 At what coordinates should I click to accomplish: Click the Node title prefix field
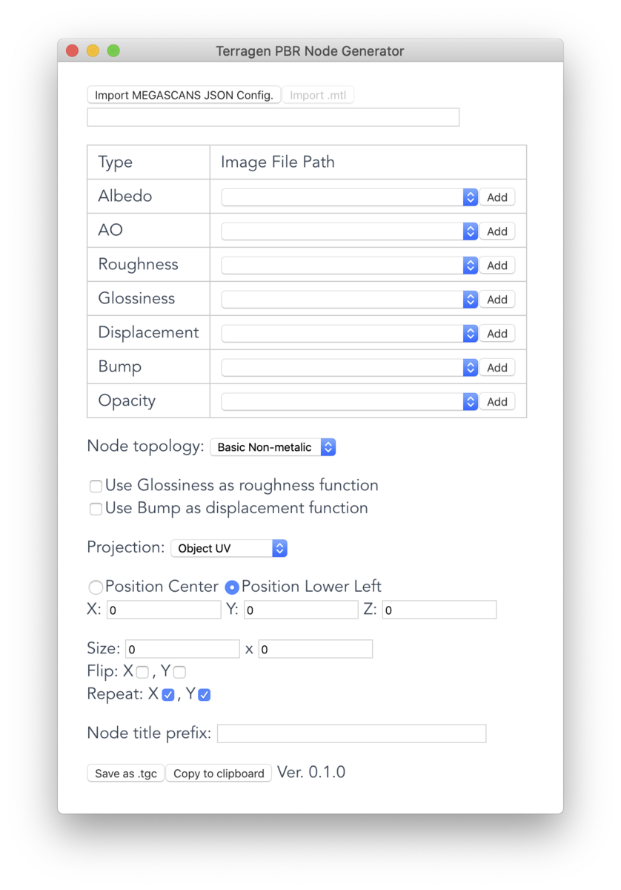[351, 734]
